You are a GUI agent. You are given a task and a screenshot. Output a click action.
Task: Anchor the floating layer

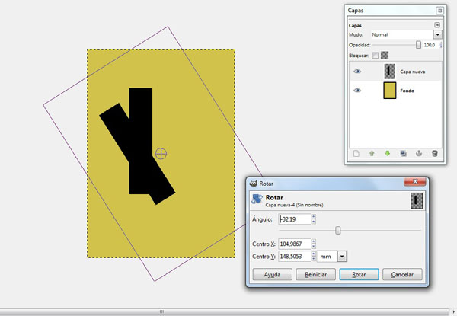(x=418, y=153)
